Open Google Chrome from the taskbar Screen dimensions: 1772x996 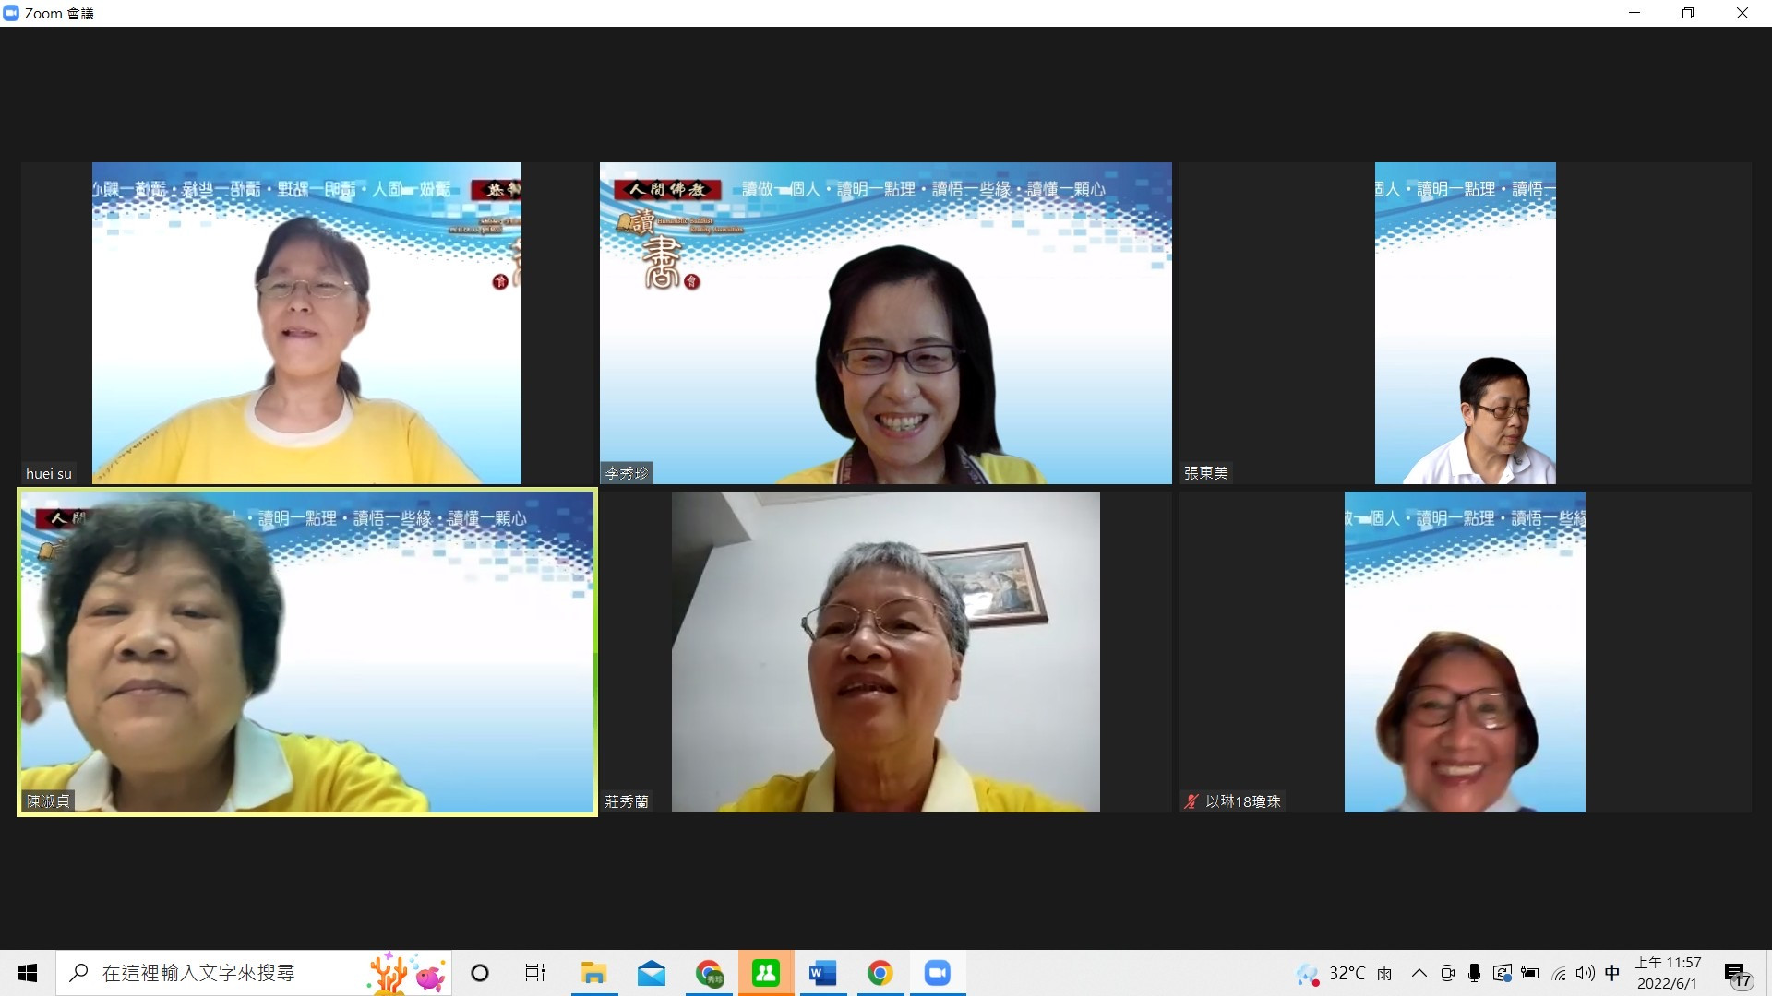pos(880,973)
